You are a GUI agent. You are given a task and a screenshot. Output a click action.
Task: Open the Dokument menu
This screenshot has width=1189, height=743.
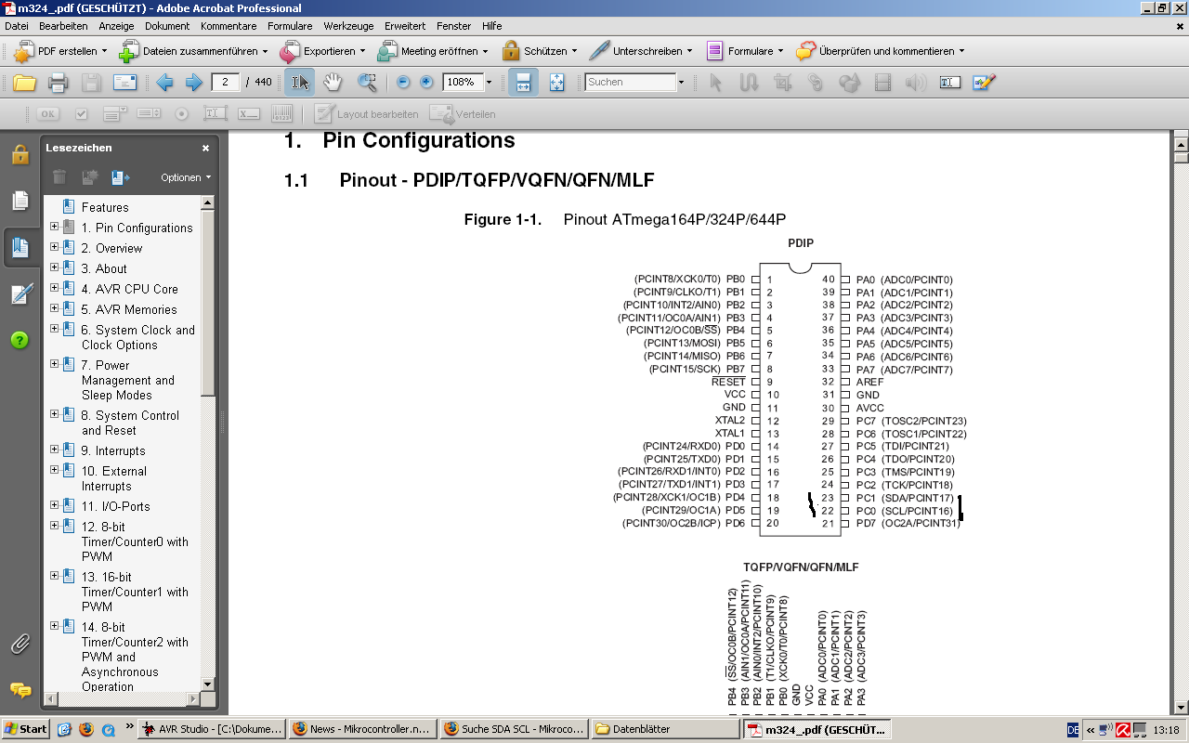tap(167, 26)
